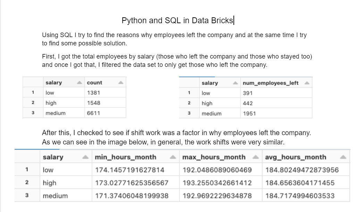Click the avg hours value 184.7174994603533

(x=300, y=196)
